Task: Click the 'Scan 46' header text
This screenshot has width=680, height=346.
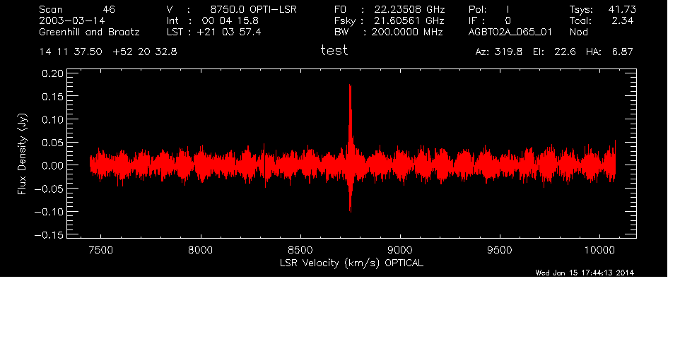Action: [x=77, y=9]
